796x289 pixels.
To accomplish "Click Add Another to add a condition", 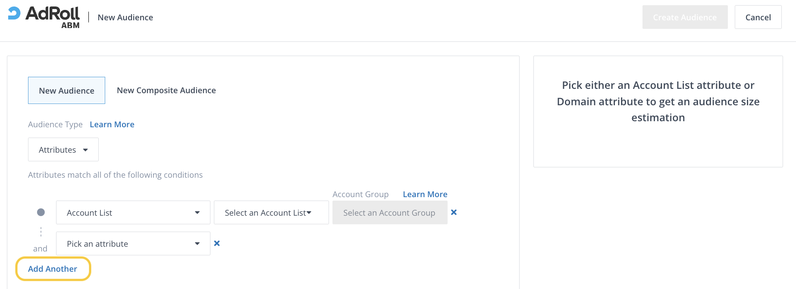I will [53, 269].
